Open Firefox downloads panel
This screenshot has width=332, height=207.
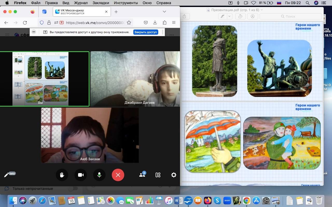[155, 23]
